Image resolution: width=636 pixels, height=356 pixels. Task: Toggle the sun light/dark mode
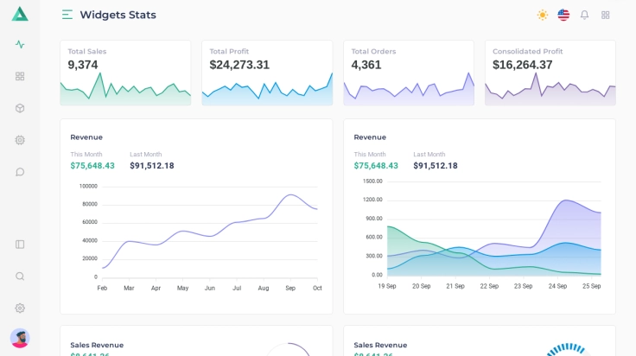(543, 15)
